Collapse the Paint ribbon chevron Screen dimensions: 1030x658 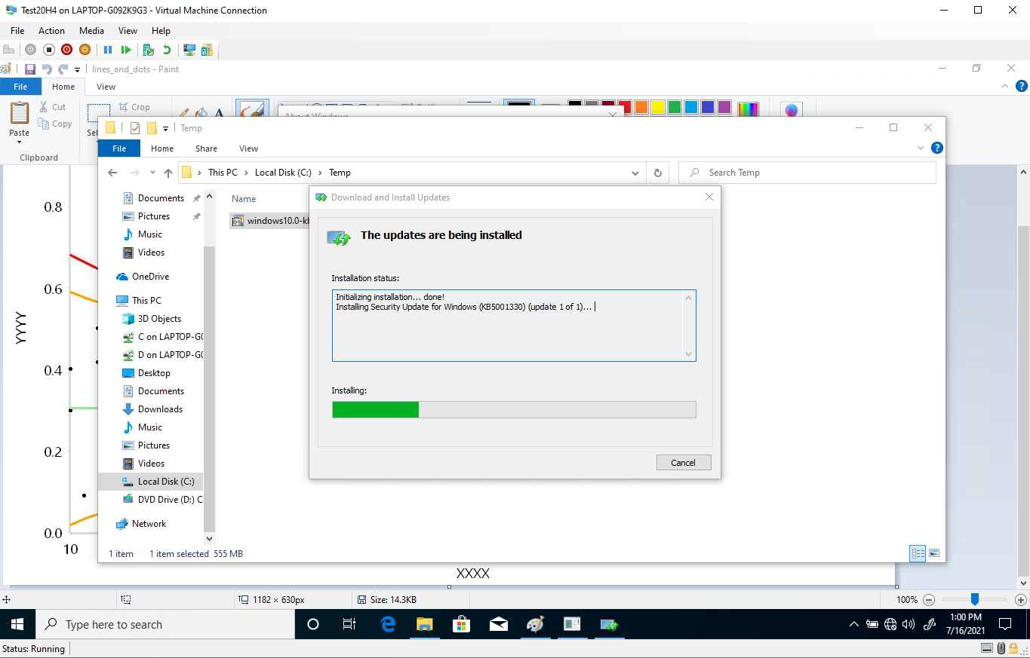click(1004, 87)
